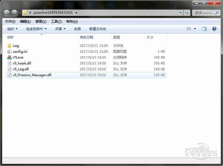Image resolution: width=223 pixels, height=166 pixels.
Task: Open the 组织 dropdown menu
Action: (12, 29)
